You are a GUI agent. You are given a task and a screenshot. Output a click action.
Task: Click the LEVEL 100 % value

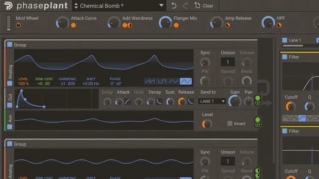tap(23, 84)
